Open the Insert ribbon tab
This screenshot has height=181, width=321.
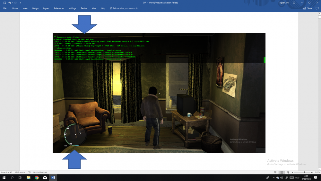click(x=25, y=8)
